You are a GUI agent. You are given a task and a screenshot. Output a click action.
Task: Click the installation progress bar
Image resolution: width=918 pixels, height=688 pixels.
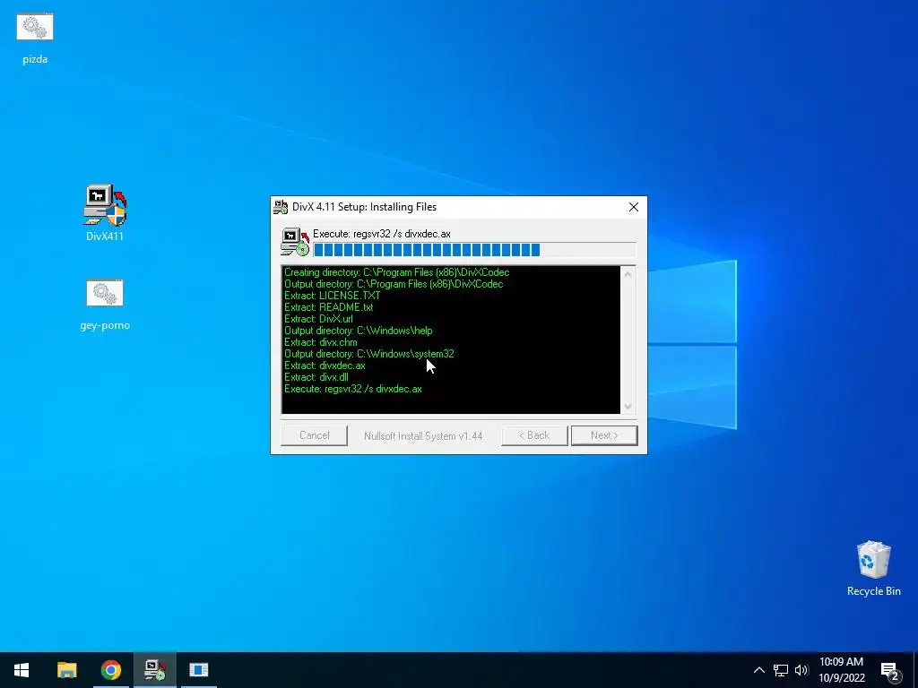475,250
